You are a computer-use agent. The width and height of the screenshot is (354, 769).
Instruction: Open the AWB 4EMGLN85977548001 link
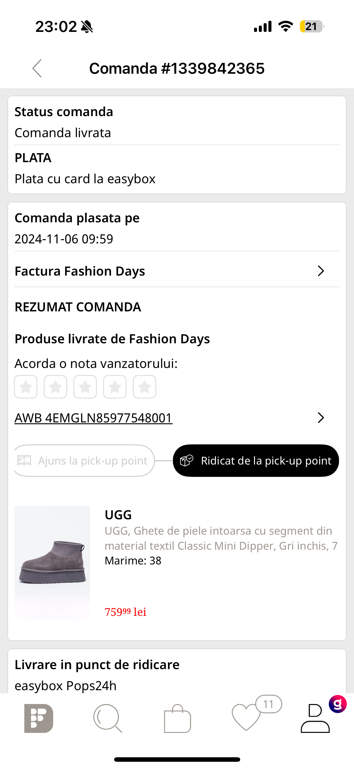93,418
